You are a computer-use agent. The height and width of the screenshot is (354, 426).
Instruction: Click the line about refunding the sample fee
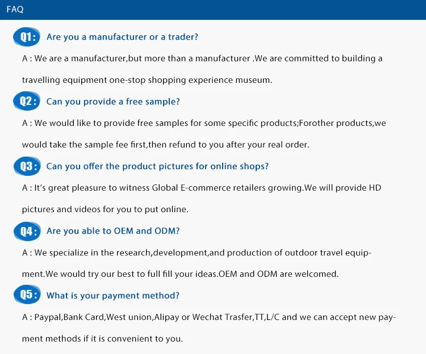click(x=165, y=145)
